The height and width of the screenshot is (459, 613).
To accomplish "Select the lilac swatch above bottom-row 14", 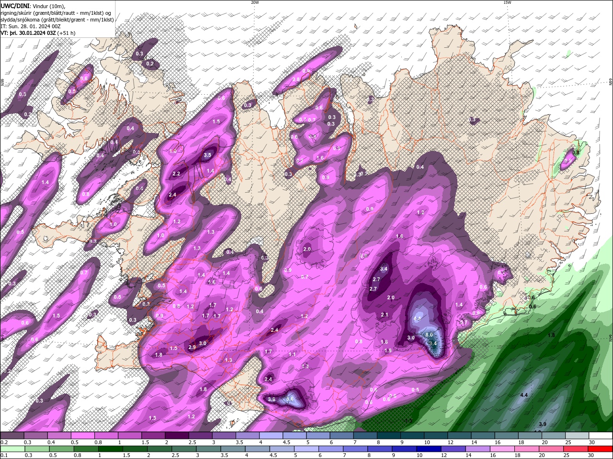I will pos(477,449).
